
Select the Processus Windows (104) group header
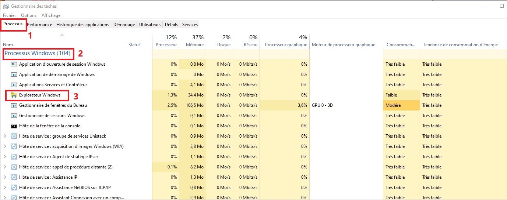pos(37,53)
